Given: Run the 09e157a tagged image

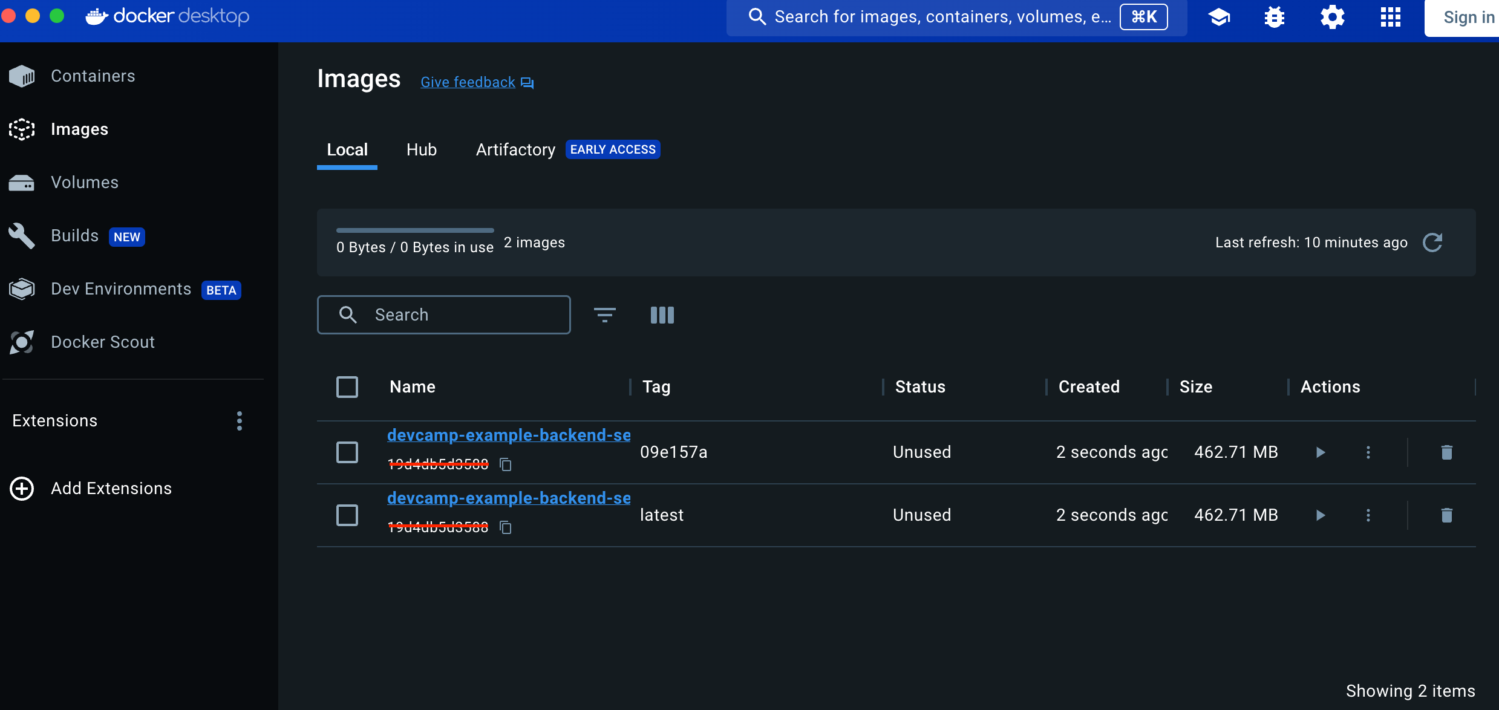Looking at the screenshot, I should tap(1321, 452).
